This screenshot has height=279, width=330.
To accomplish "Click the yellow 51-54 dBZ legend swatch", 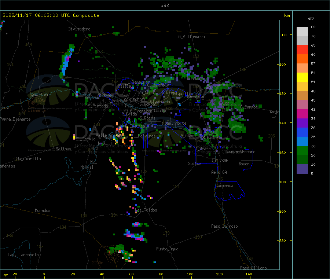I will (x=302, y=77).
